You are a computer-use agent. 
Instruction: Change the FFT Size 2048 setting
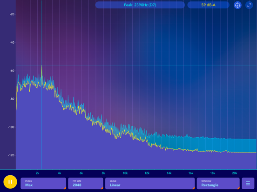coord(86,183)
